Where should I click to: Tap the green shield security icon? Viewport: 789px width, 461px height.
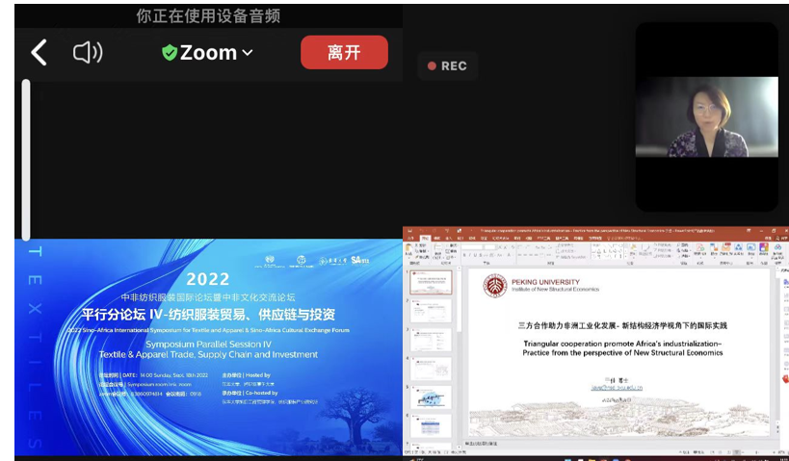[x=170, y=52]
